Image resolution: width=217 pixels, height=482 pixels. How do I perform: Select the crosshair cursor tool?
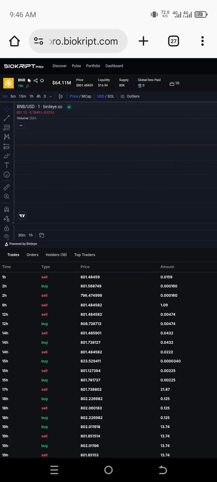6,109
